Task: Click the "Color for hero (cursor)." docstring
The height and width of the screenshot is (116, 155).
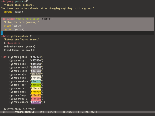Action: pyautogui.click(x=21, y=22)
